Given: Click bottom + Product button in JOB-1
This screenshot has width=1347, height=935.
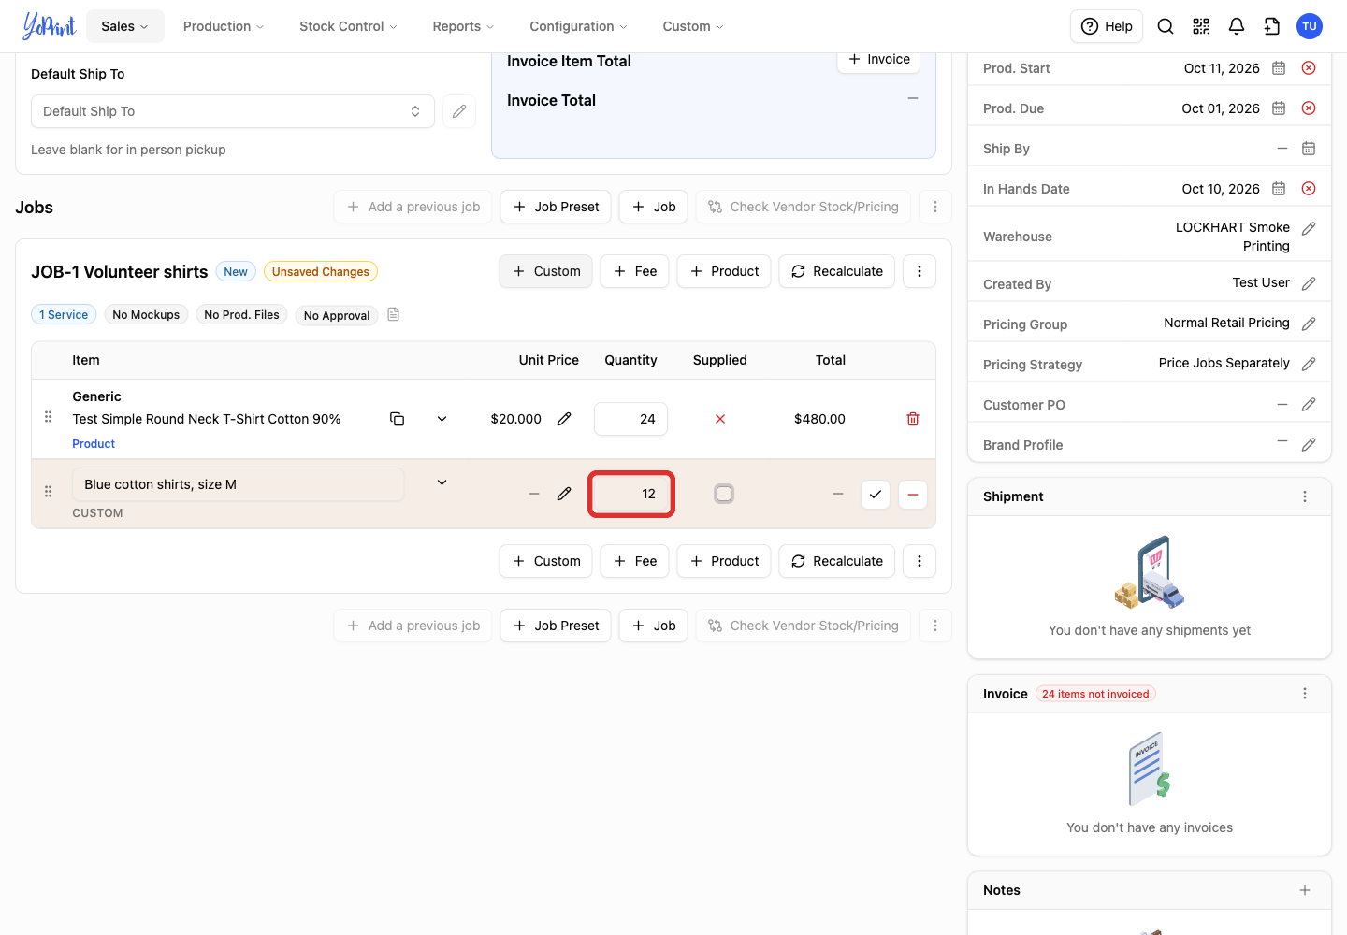Looking at the screenshot, I should click(x=724, y=561).
